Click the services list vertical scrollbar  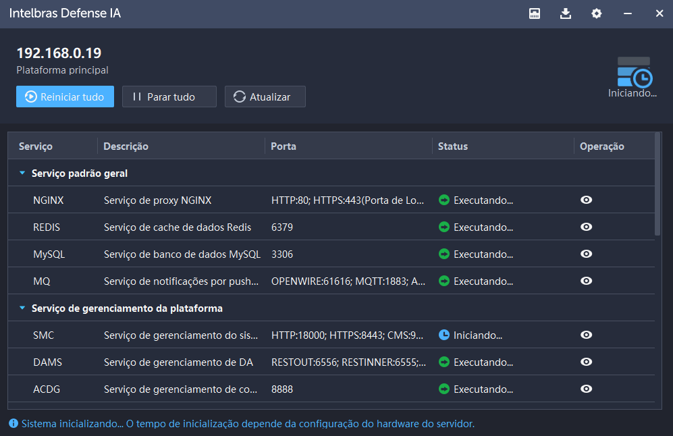pos(657,184)
